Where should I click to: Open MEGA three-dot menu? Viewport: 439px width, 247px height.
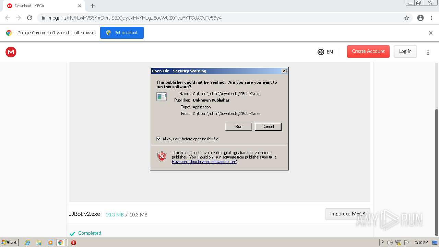click(428, 52)
